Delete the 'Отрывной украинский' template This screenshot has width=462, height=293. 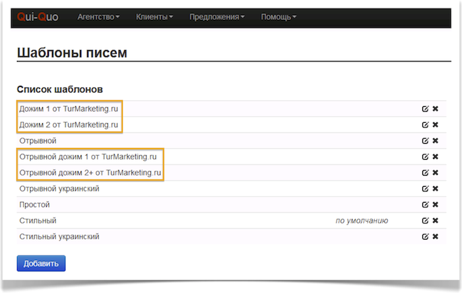(436, 189)
